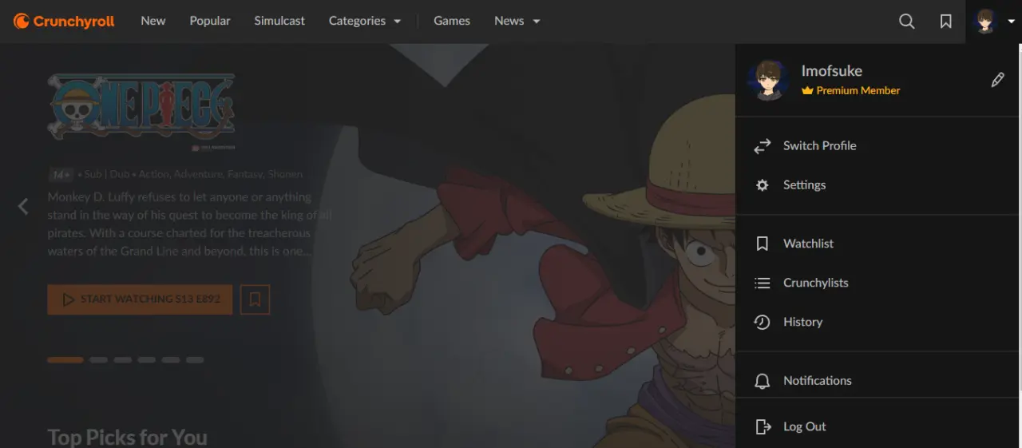
Task: Click the Crunchyroll logo
Action: [x=64, y=22]
